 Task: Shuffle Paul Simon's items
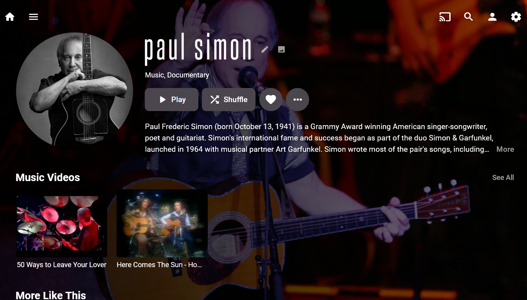228,99
